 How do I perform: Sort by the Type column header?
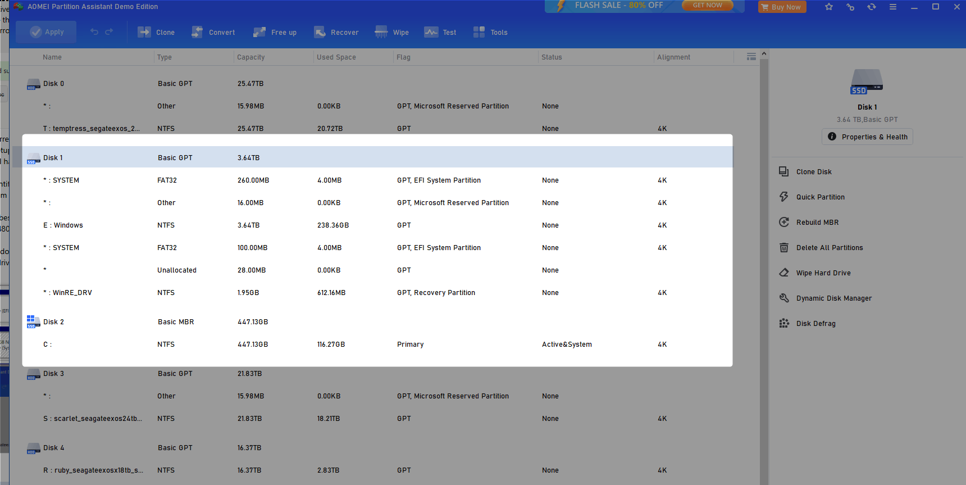pos(165,57)
